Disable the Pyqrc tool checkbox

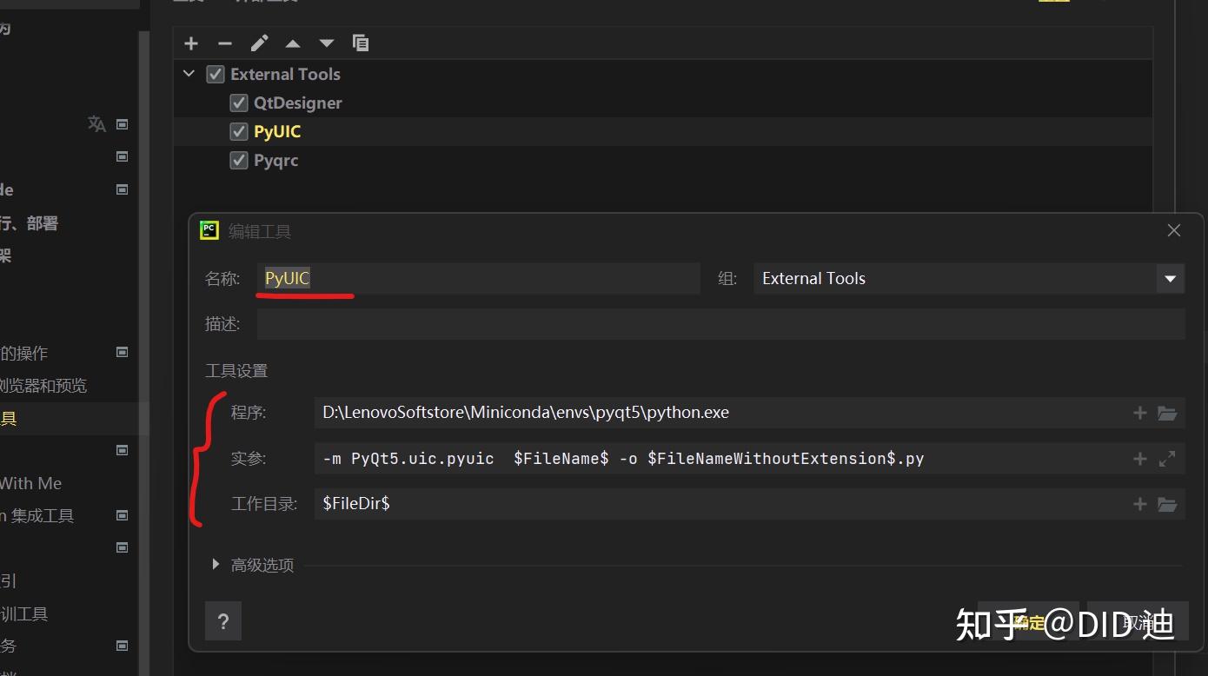(239, 161)
